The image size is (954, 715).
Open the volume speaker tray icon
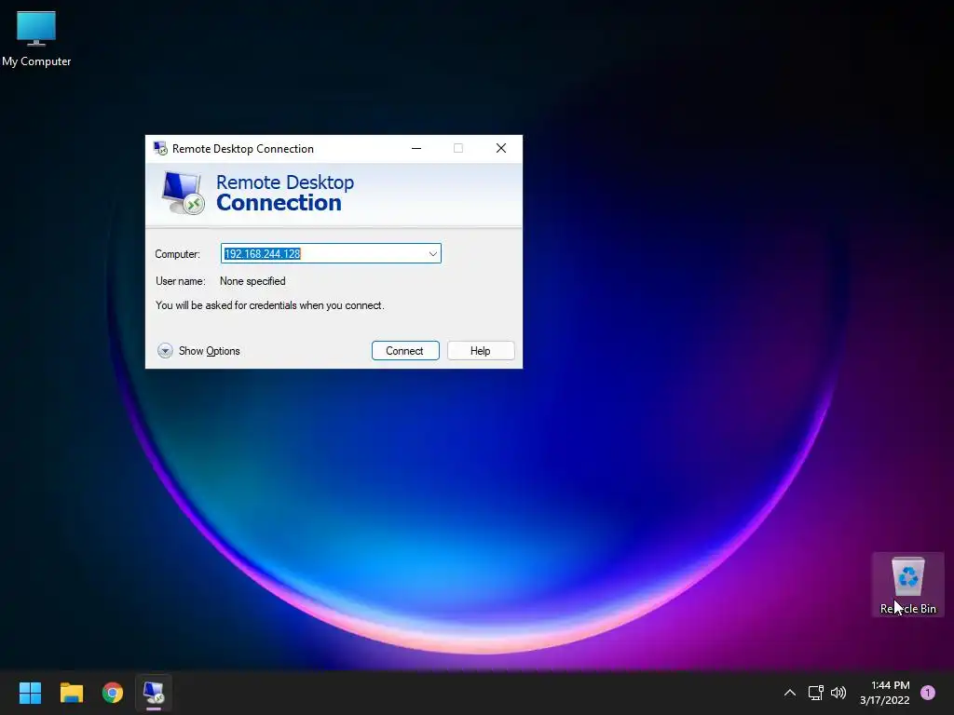point(838,693)
